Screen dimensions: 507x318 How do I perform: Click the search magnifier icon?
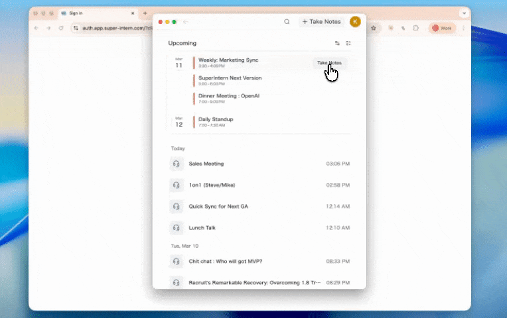click(x=287, y=22)
